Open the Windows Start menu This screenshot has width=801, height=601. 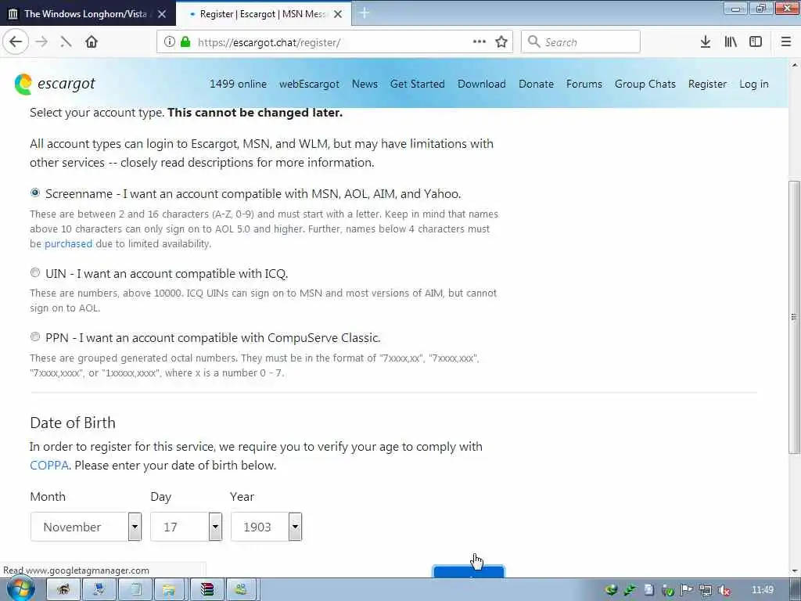[20, 588]
